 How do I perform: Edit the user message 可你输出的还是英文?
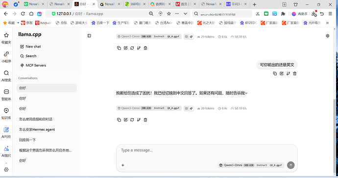tap(282, 74)
